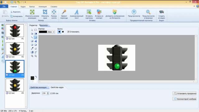Click Preview in Browser (Пред.просмотр в браузере)
Screen dimensions: 199x112
click(148, 14)
